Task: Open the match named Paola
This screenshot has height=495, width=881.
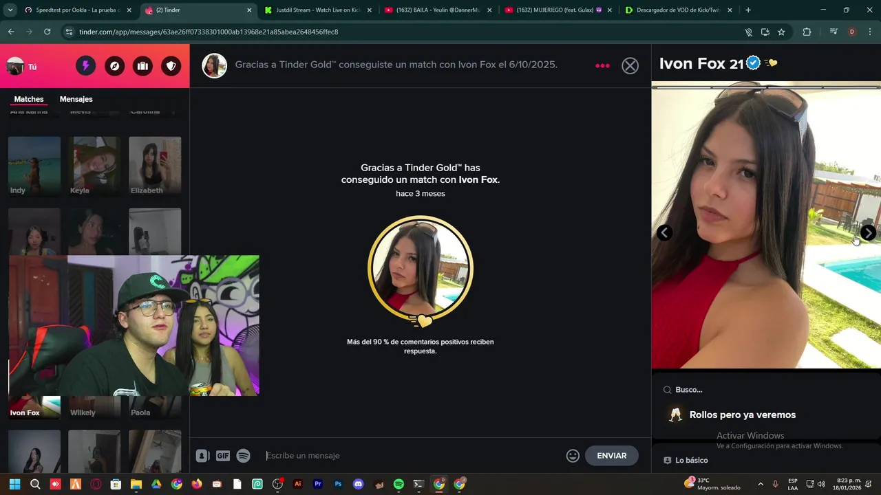Action: [x=155, y=407]
